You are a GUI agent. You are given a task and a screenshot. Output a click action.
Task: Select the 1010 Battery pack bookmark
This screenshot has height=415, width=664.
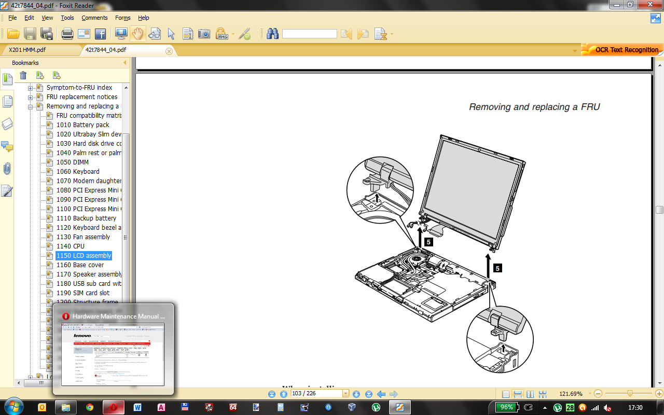point(83,125)
